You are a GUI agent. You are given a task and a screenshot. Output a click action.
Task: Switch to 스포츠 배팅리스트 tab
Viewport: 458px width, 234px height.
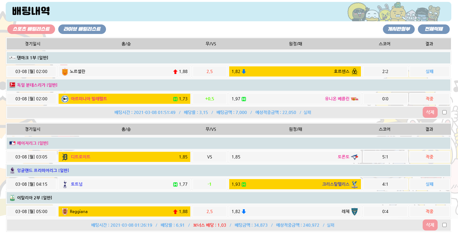[x=31, y=29]
